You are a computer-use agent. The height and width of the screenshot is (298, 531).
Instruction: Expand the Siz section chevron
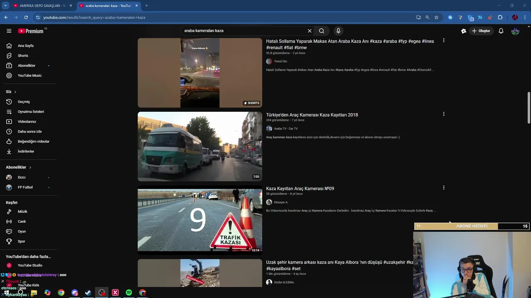pyautogui.click(x=15, y=91)
